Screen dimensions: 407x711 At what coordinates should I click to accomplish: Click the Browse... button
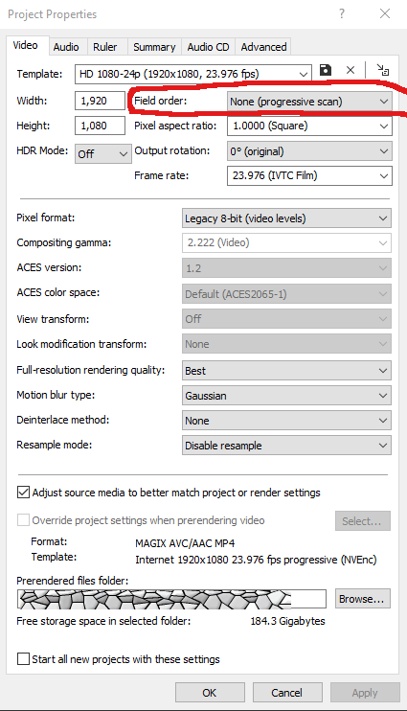[x=363, y=599]
